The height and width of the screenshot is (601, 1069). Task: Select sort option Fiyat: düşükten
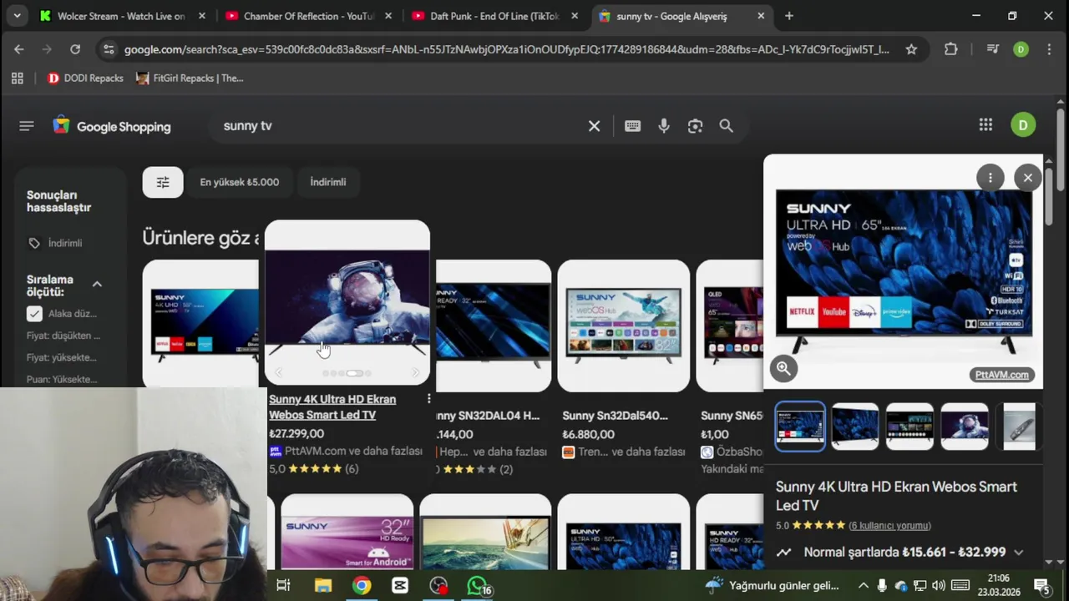coord(63,336)
